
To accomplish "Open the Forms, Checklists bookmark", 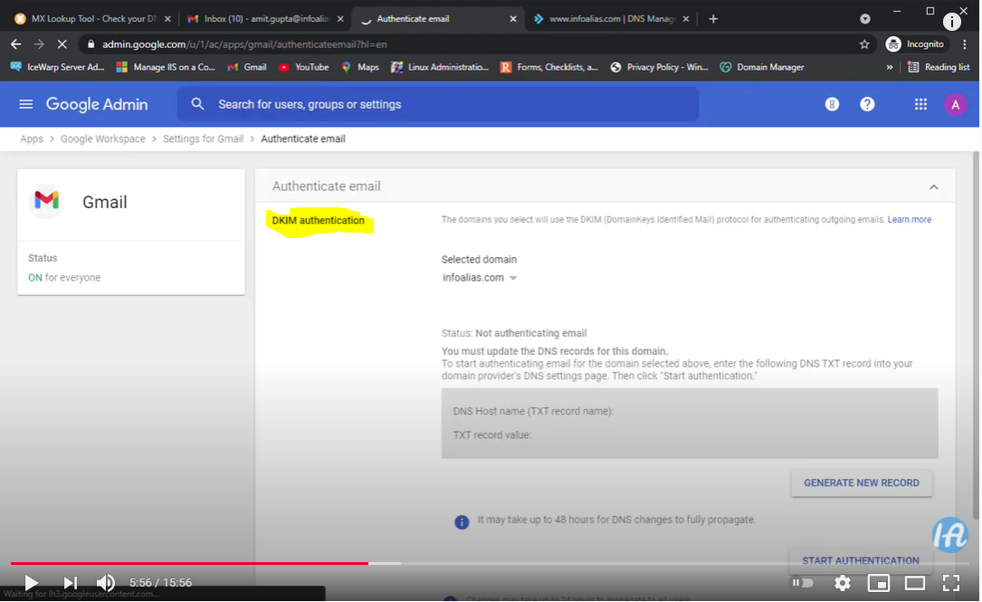I will click(549, 67).
